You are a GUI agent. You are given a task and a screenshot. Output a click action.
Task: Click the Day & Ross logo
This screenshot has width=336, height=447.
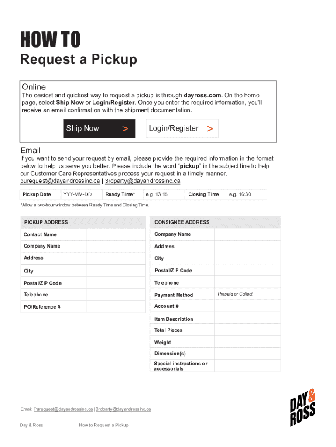303,408
